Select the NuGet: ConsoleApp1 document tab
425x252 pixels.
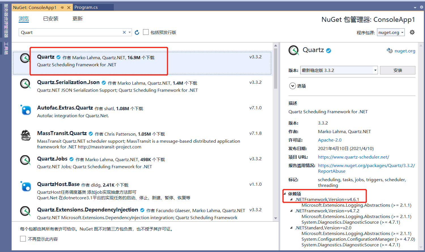pos(35,8)
